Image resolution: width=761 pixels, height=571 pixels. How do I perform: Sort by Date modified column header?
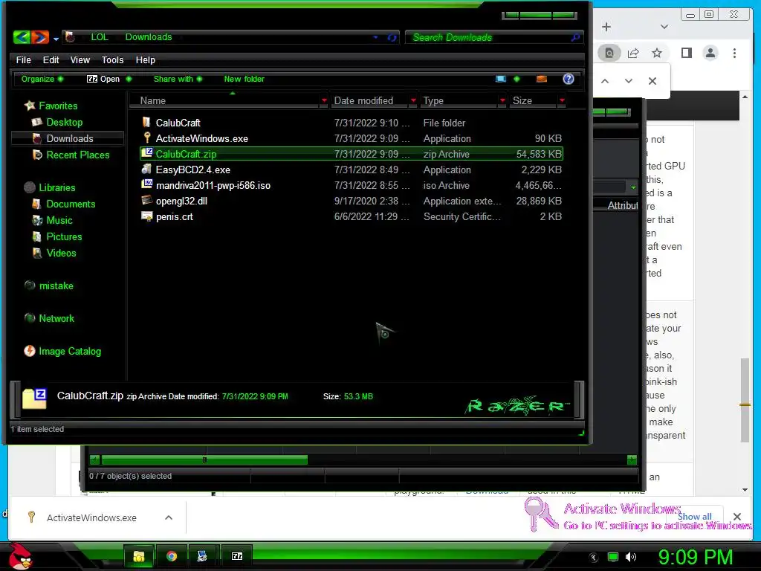tap(363, 100)
